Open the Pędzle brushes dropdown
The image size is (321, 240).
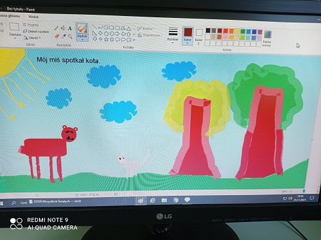82,37
